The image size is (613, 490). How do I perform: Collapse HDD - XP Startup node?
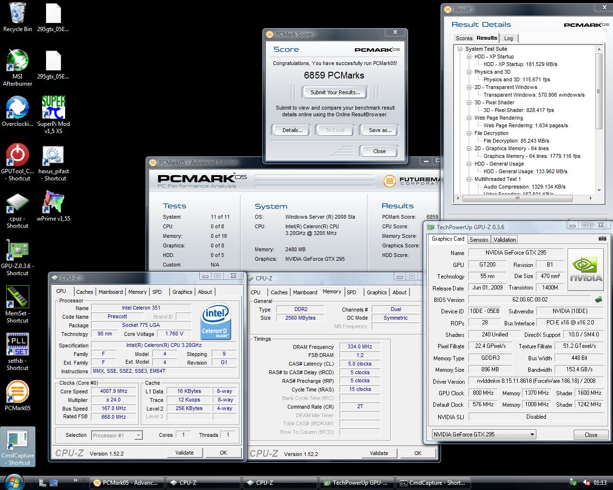(x=469, y=56)
